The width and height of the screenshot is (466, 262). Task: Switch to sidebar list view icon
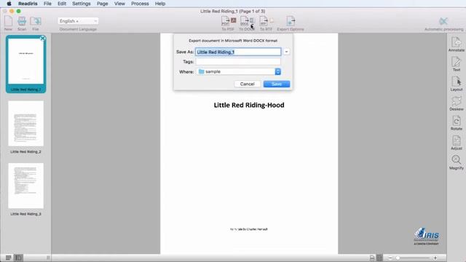(x=18, y=258)
